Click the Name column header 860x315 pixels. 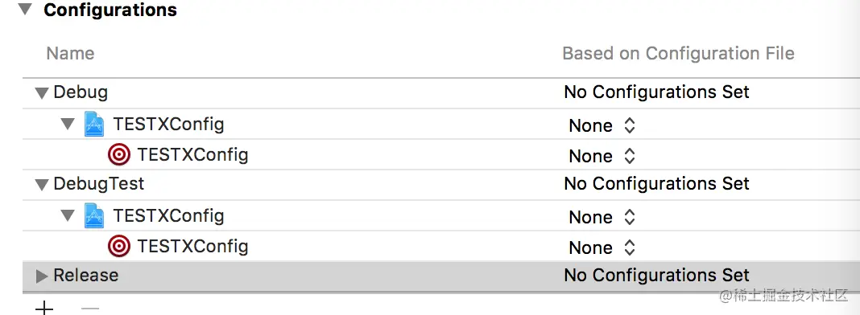pyautogui.click(x=70, y=53)
